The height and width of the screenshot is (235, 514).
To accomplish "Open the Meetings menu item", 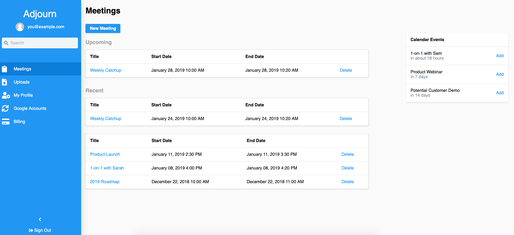I will (41, 69).
